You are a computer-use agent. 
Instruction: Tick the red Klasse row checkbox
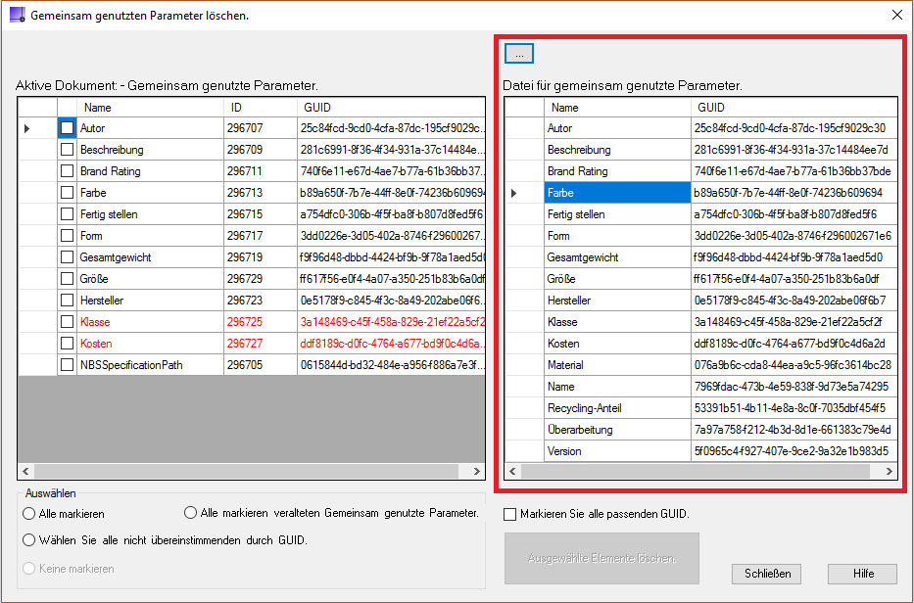pos(67,322)
